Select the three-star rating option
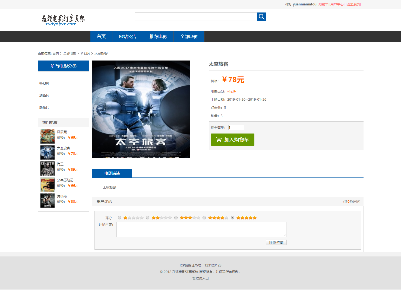Screen dimensions: 401x308 point(176,217)
